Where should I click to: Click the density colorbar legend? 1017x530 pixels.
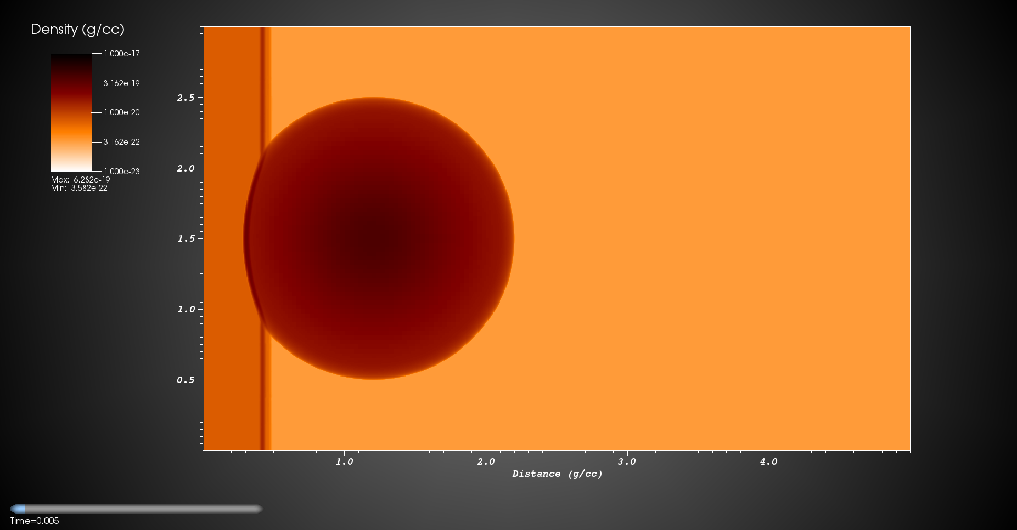71,112
